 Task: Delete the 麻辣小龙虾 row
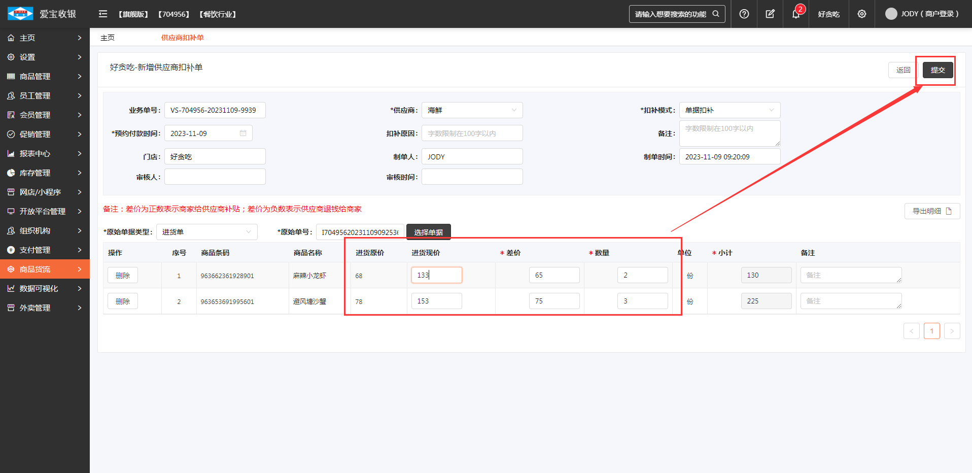pyautogui.click(x=123, y=276)
